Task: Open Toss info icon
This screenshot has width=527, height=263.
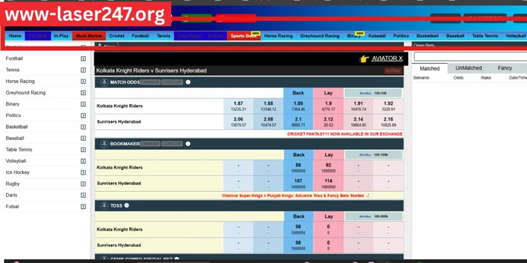Action: [127, 205]
